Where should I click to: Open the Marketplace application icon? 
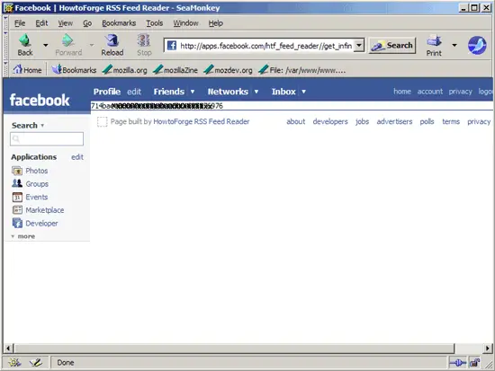(17, 210)
